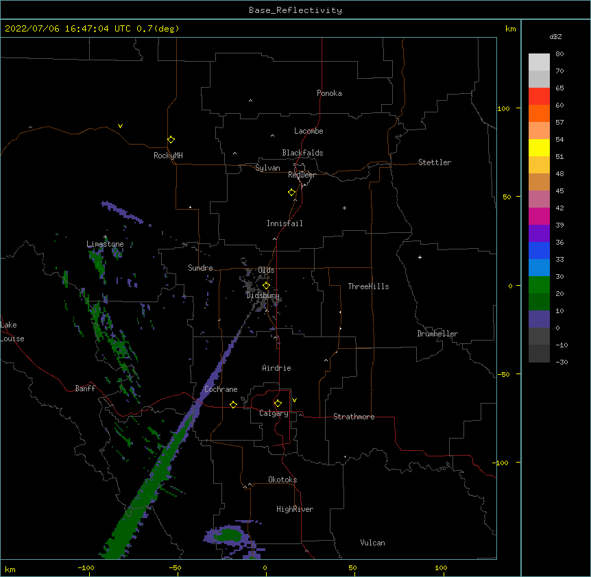Click the yellow diamond marker near Olds
591x577 pixels.
[266, 286]
